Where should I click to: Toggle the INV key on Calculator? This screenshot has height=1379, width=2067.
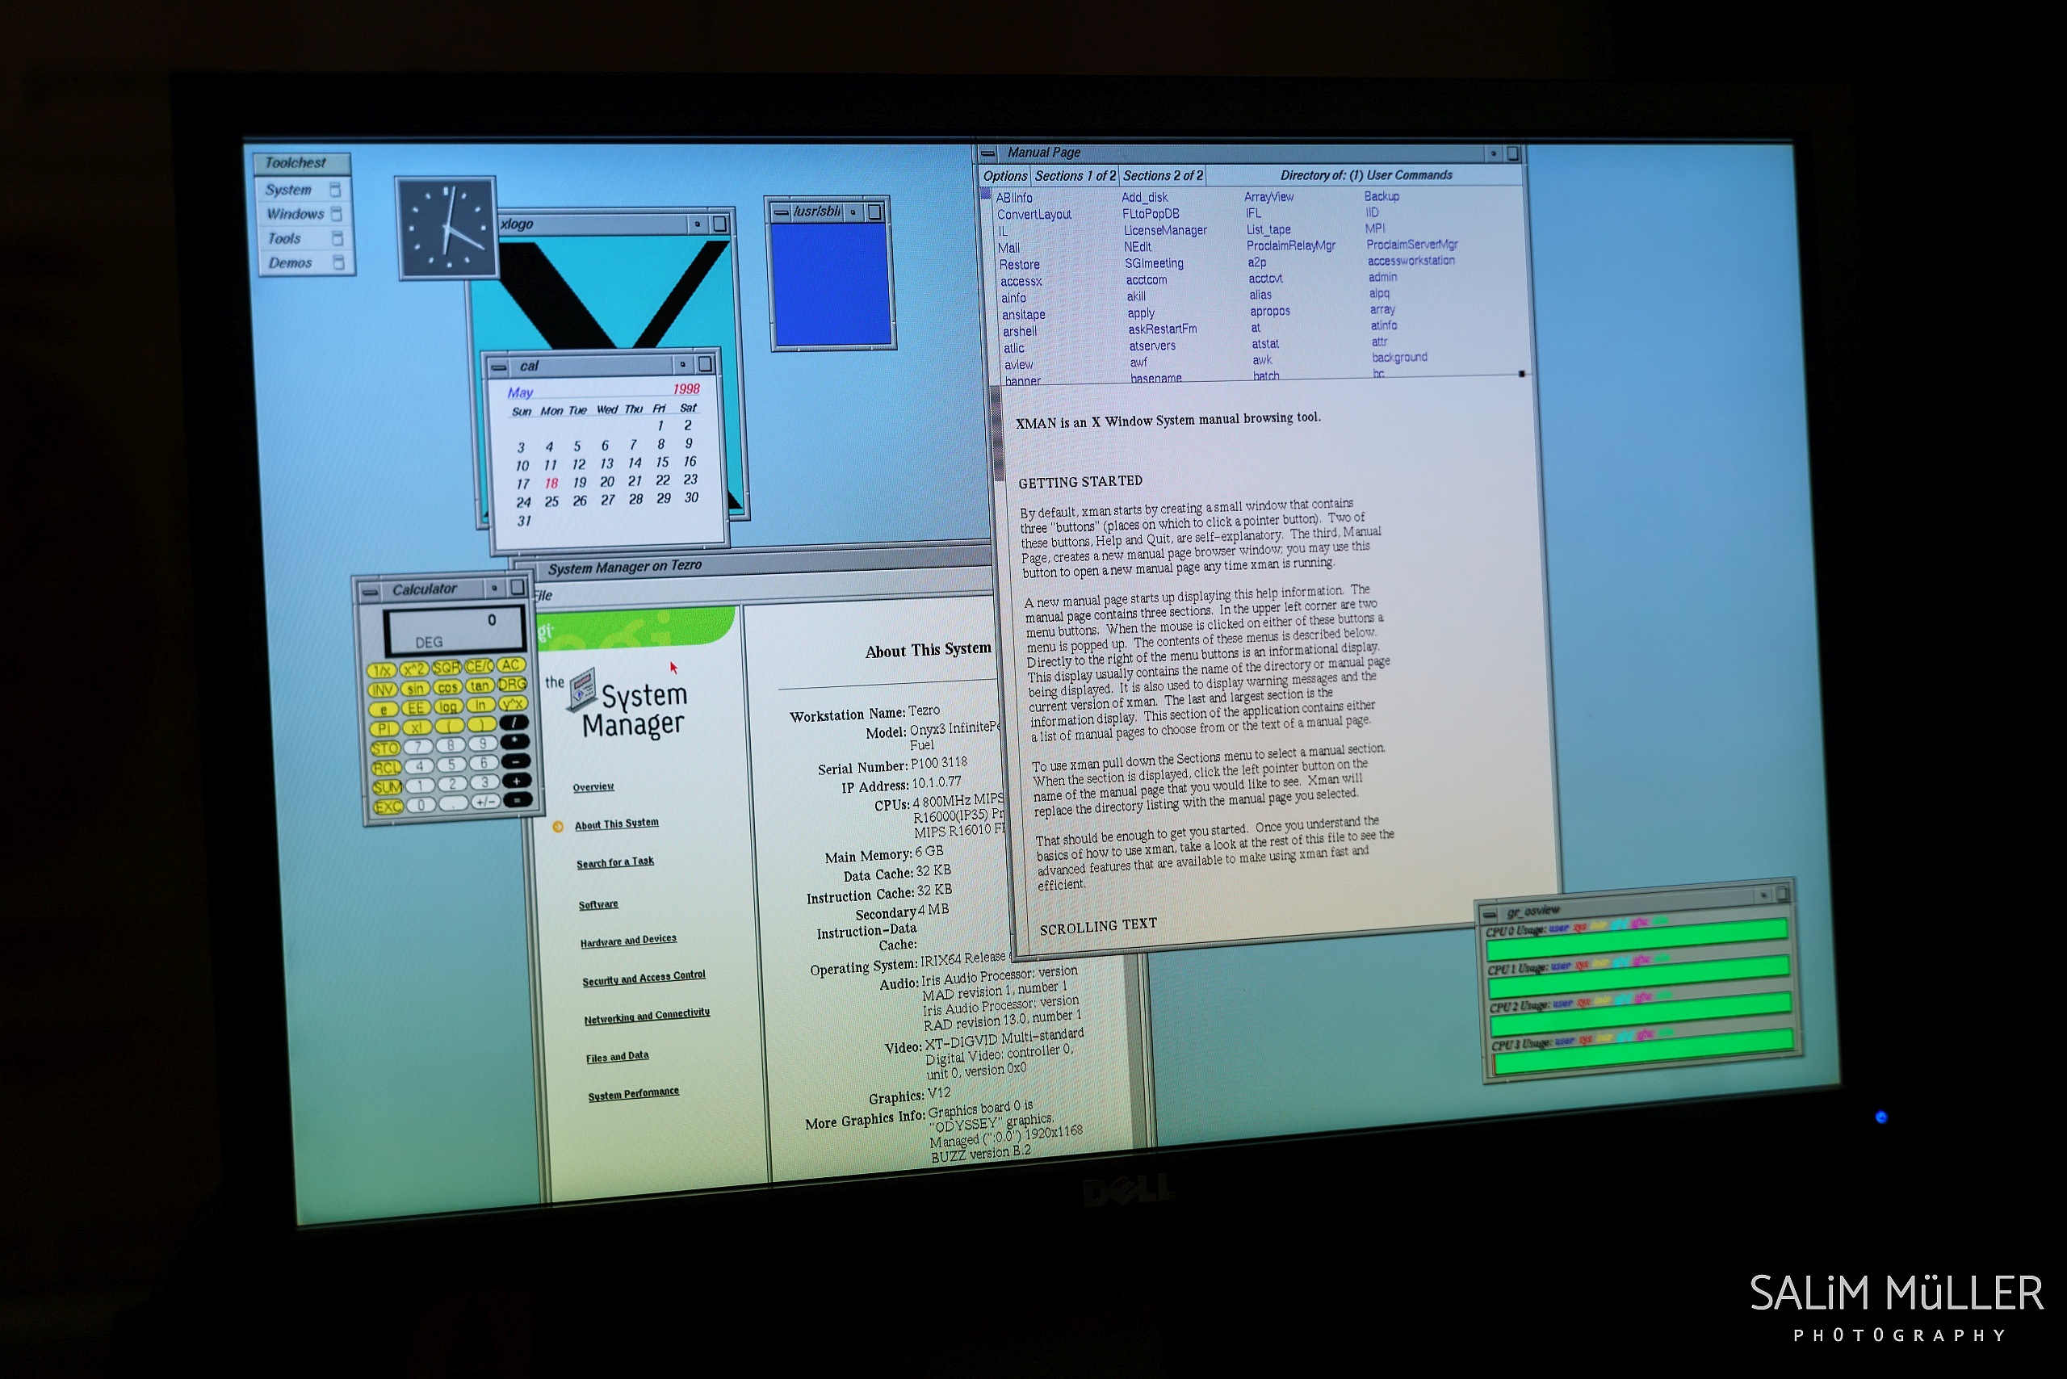382,689
